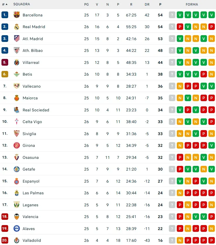This screenshot has height=245, width=216.
Task: Click the Barcellona club crest
Action: pyautogui.click(x=17, y=15)
